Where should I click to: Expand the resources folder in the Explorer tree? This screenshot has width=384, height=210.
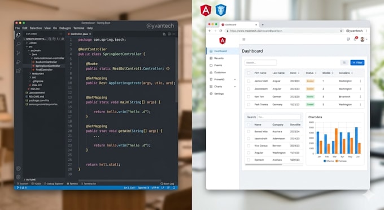point(30,74)
